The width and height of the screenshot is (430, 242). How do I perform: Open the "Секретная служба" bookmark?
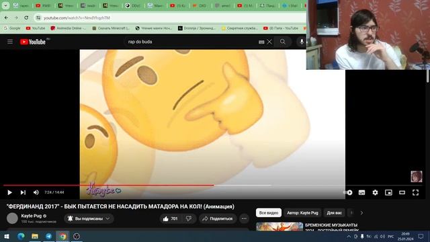(x=240, y=28)
